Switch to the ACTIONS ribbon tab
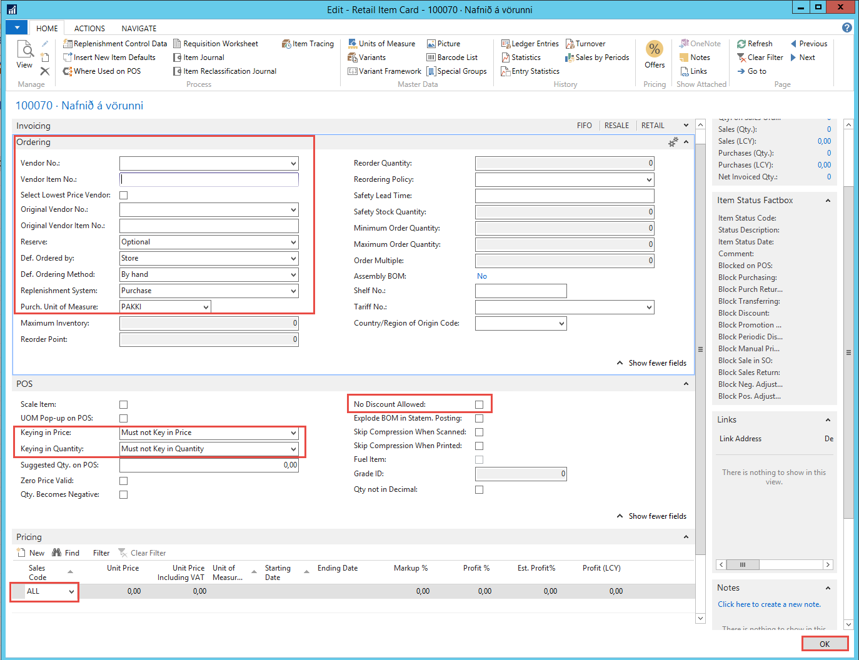The width and height of the screenshot is (859, 660). 89,28
